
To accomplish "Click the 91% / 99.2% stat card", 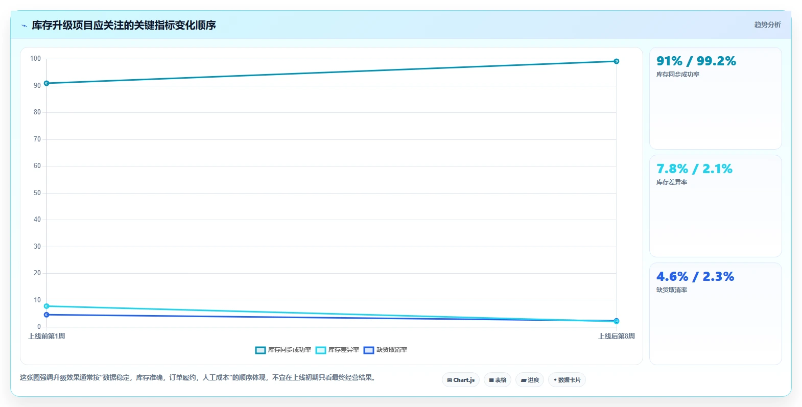I will (716, 99).
